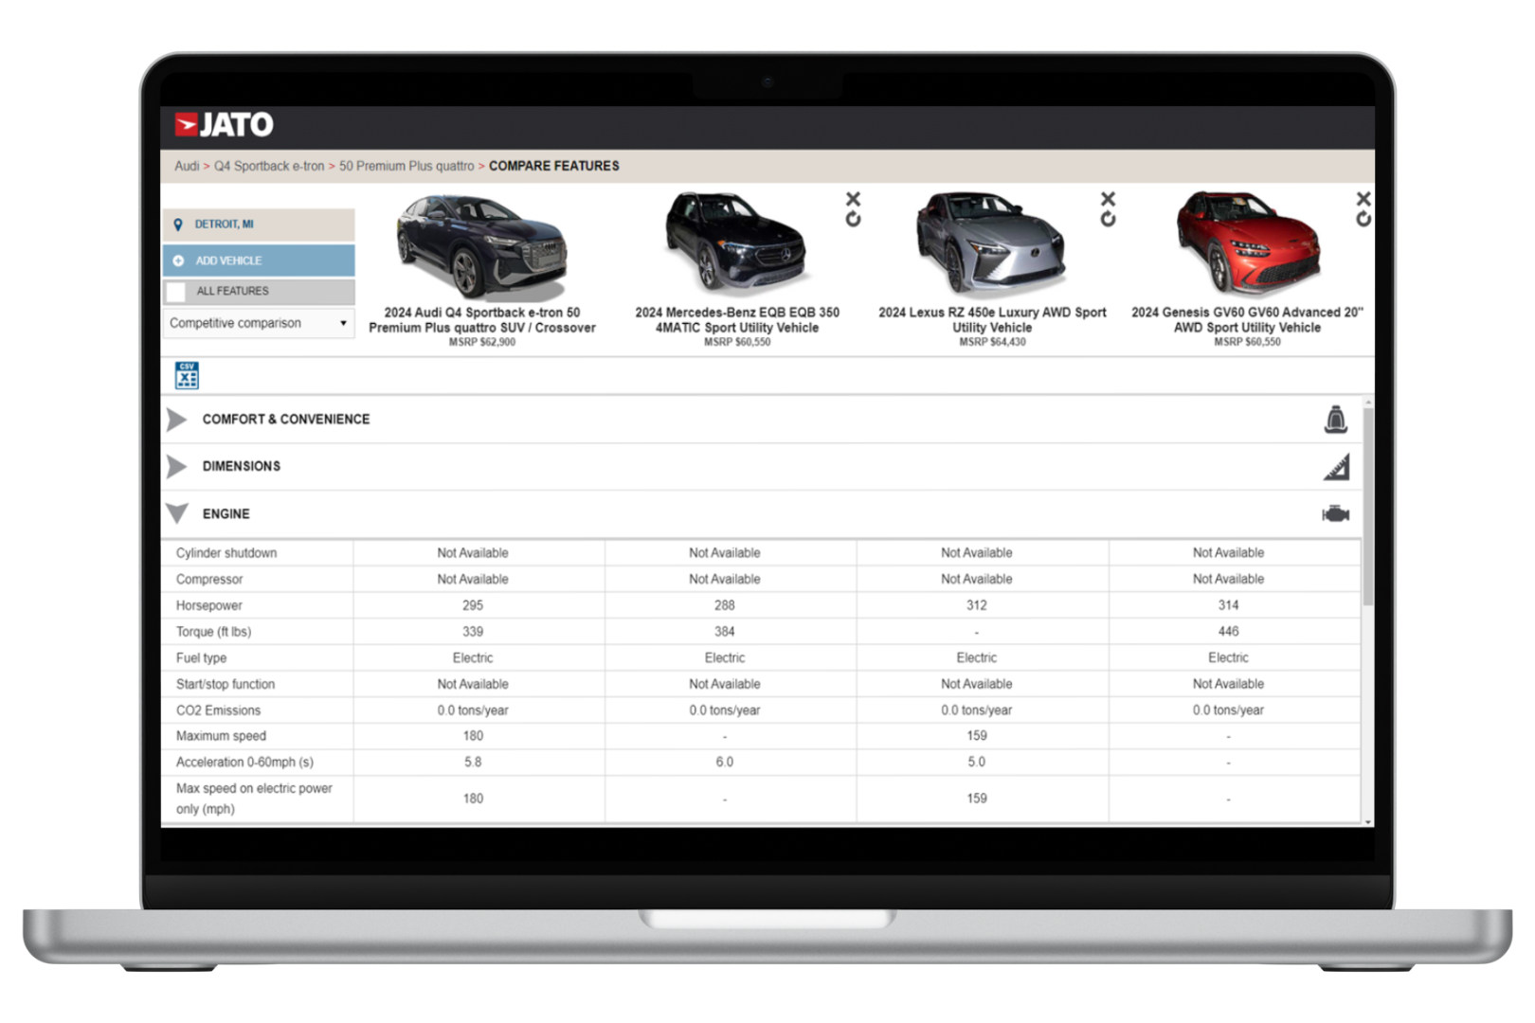
Task: Click the Add Vehicle button
Action: click(259, 260)
